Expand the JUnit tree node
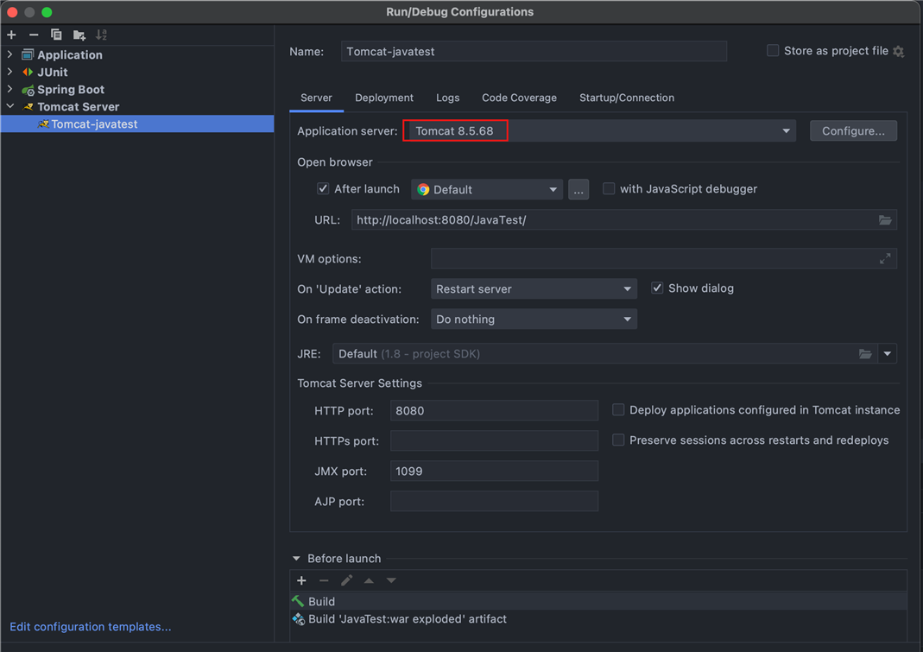The height and width of the screenshot is (652, 923). point(10,72)
